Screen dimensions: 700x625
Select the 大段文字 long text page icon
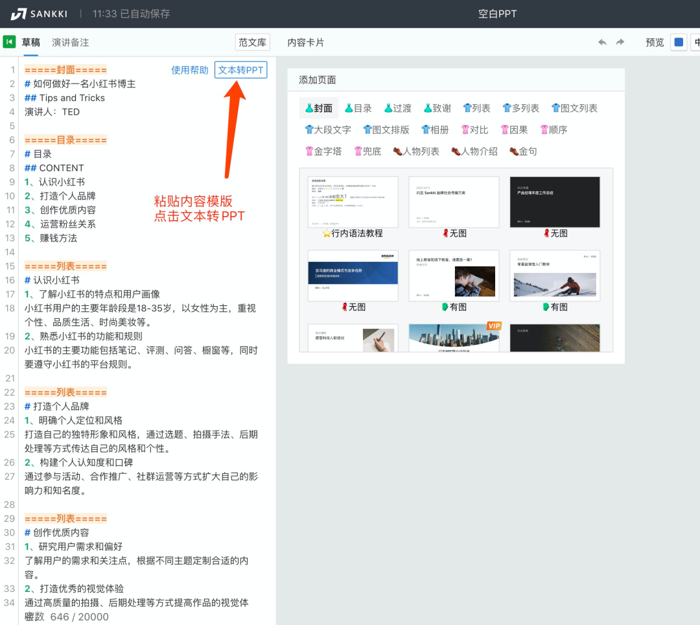click(x=328, y=130)
